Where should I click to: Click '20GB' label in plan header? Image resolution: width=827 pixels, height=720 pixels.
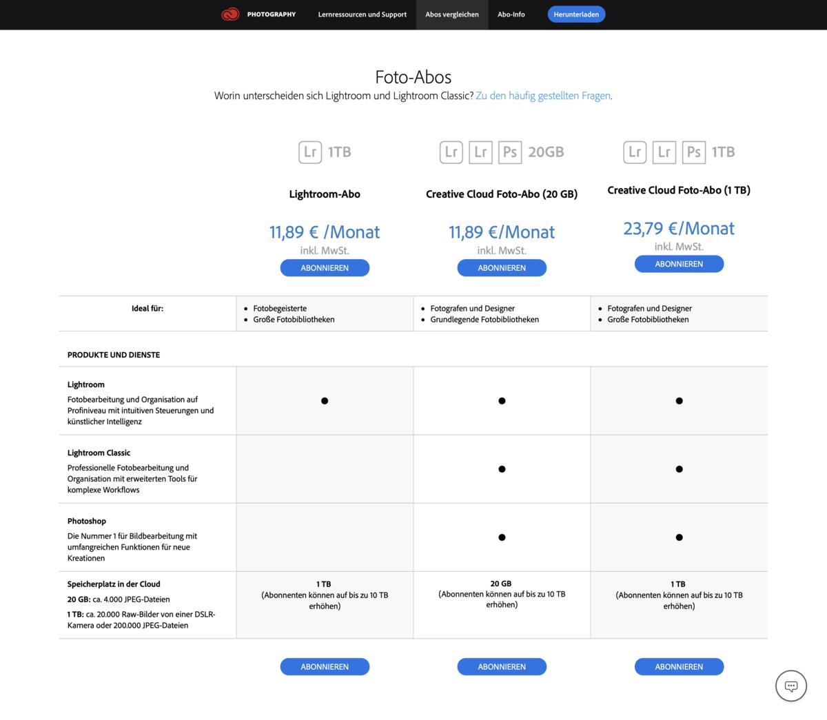click(x=546, y=152)
